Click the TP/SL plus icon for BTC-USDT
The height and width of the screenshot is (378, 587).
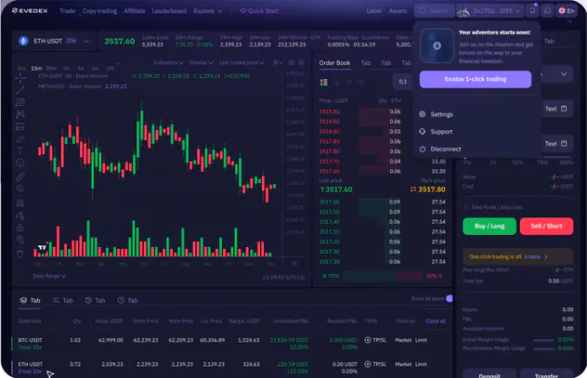pyautogui.click(x=368, y=340)
